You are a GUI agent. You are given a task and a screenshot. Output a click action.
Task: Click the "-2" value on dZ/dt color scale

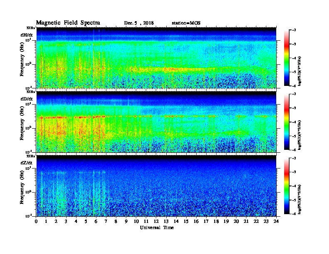pyautogui.click(x=294, y=158)
